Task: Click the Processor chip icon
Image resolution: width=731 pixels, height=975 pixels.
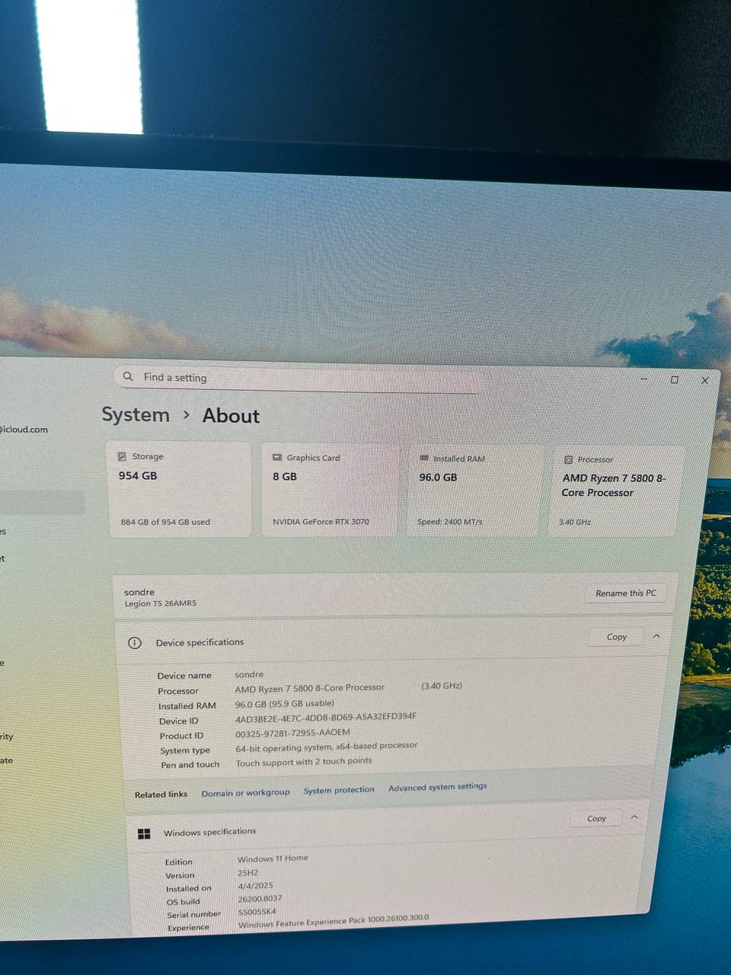Action: (x=568, y=460)
